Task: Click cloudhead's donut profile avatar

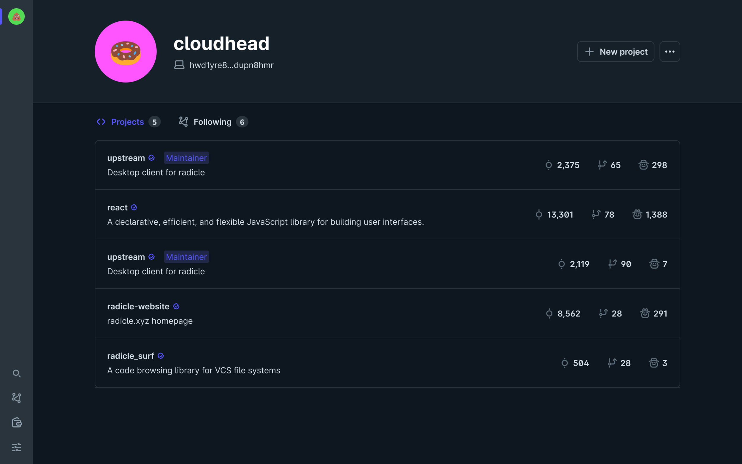Action: (126, 51)
